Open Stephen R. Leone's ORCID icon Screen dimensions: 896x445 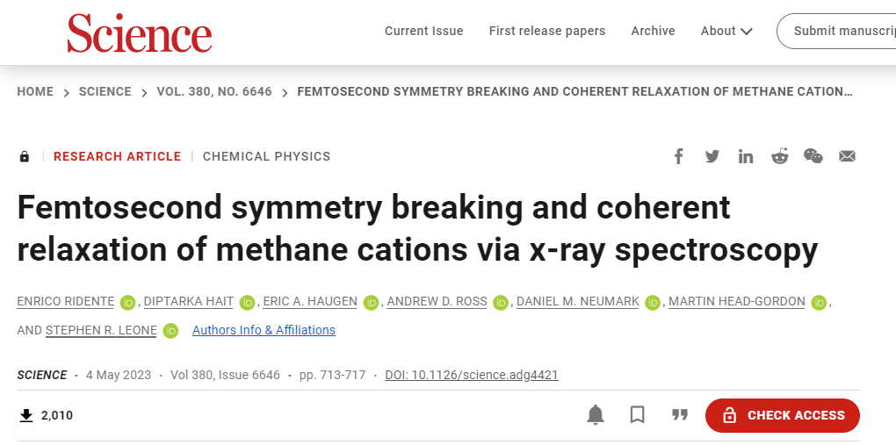(170, 330)
